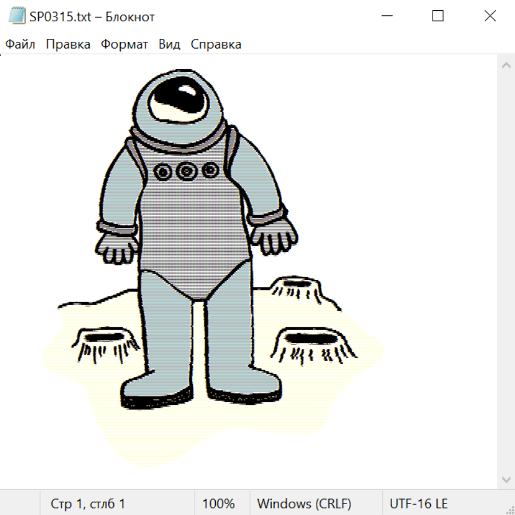
Task: Click the Windows (CRLF) line ending label
Action: 304,504
